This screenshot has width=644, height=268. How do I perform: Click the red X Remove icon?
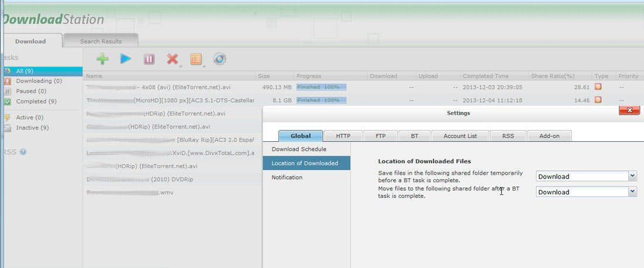pos(172,59)
